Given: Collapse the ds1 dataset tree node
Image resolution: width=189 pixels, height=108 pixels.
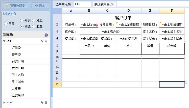Looking at the screenshot, I should coord(4,41).
